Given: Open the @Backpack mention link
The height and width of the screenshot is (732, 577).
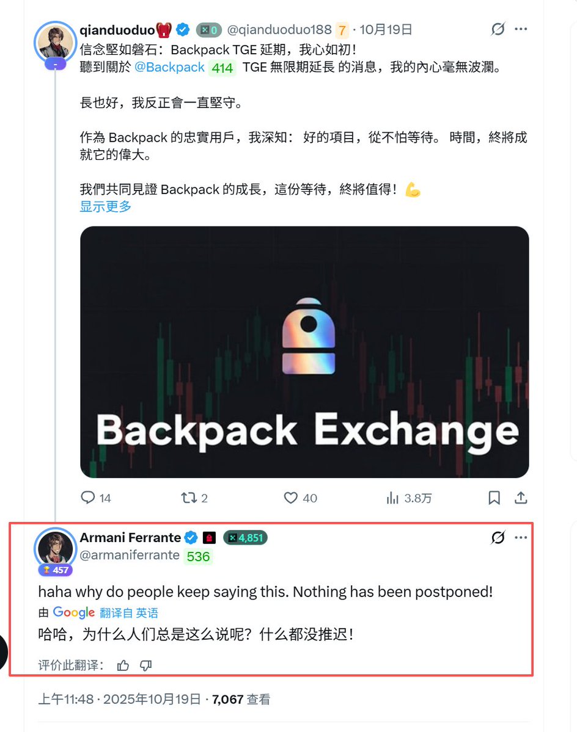Looking at the screenshot, I should pos(169,67).
